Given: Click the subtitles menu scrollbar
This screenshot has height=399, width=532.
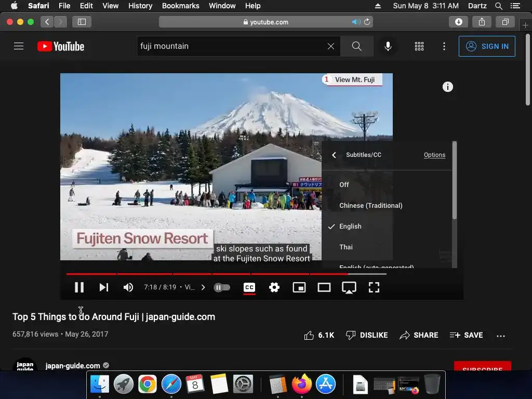Looking at the screenshot, I should pyautogui.click(x=454, y=180).
